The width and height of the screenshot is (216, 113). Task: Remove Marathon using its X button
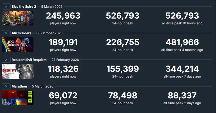(6, 87)
